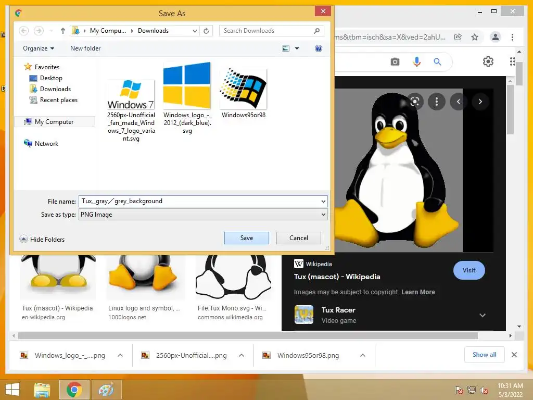The image size is (533, 400).
Task: Click the Action Center flag tray icon
Action: click(x=459, y=390)
